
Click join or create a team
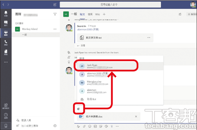27,126
